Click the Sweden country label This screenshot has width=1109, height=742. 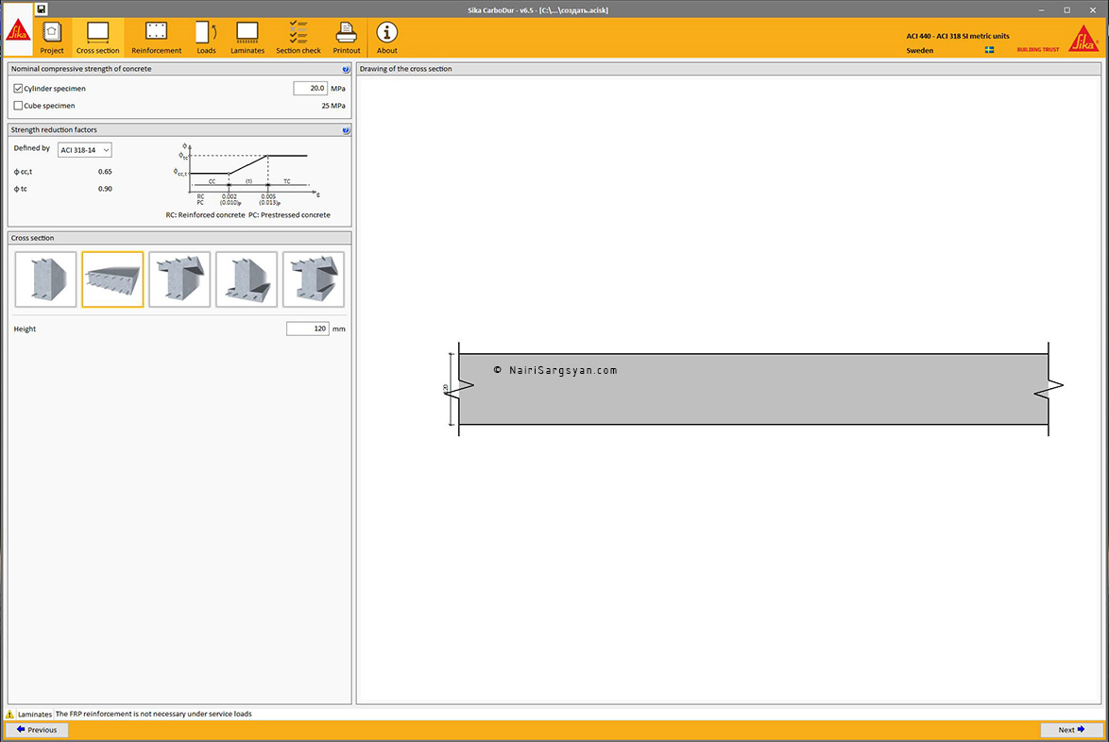point(919,50)
